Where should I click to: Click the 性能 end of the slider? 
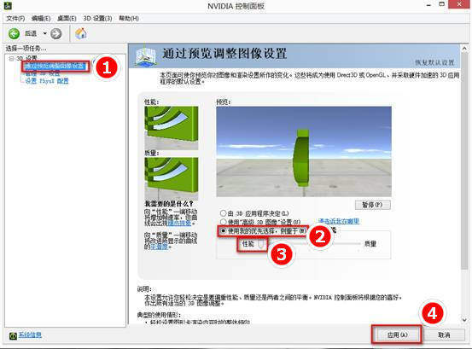[x=248, y=244]
